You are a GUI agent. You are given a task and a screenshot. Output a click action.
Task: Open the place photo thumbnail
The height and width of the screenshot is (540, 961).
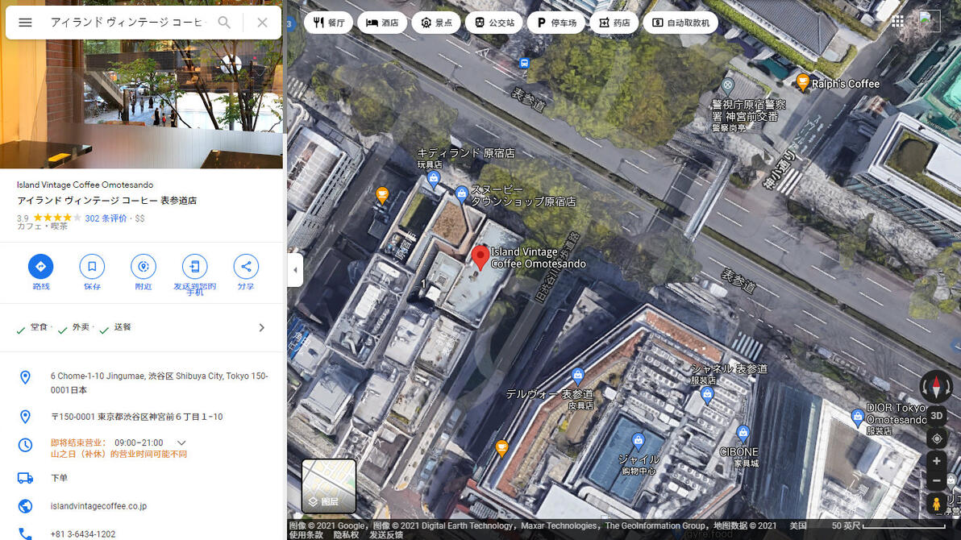point(142,104)
